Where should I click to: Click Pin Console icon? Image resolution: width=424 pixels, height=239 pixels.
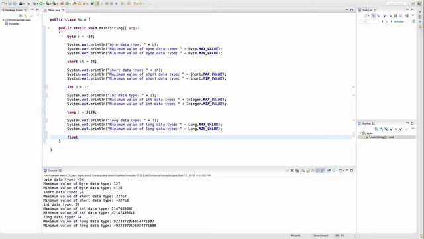click(x=329, y=171)
